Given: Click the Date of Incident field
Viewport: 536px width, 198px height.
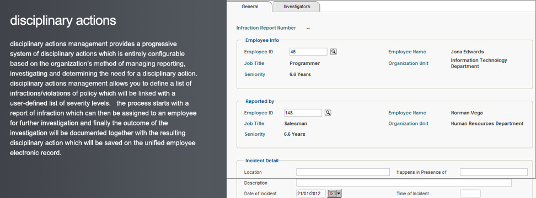Looking at the screenshot, I should (x=311, y=194).
